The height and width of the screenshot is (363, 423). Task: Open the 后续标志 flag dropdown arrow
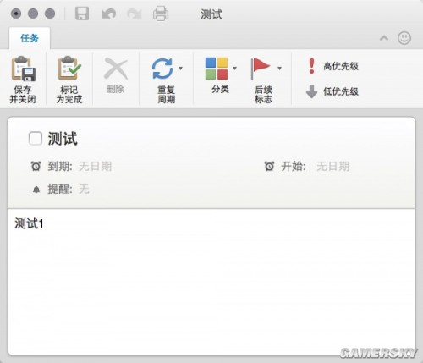[279, 68]
